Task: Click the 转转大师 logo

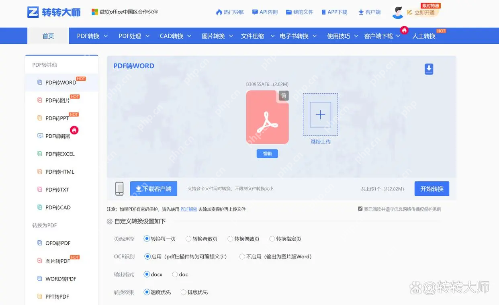Action: coord(53,12)
